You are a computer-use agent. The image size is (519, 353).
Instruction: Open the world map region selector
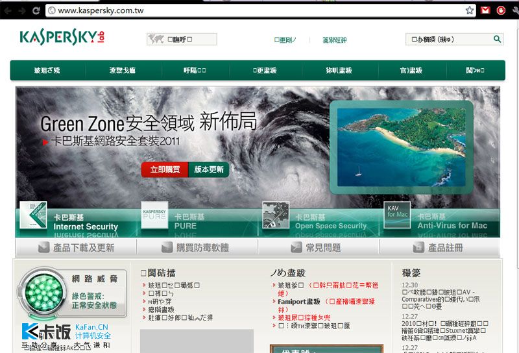182,39
